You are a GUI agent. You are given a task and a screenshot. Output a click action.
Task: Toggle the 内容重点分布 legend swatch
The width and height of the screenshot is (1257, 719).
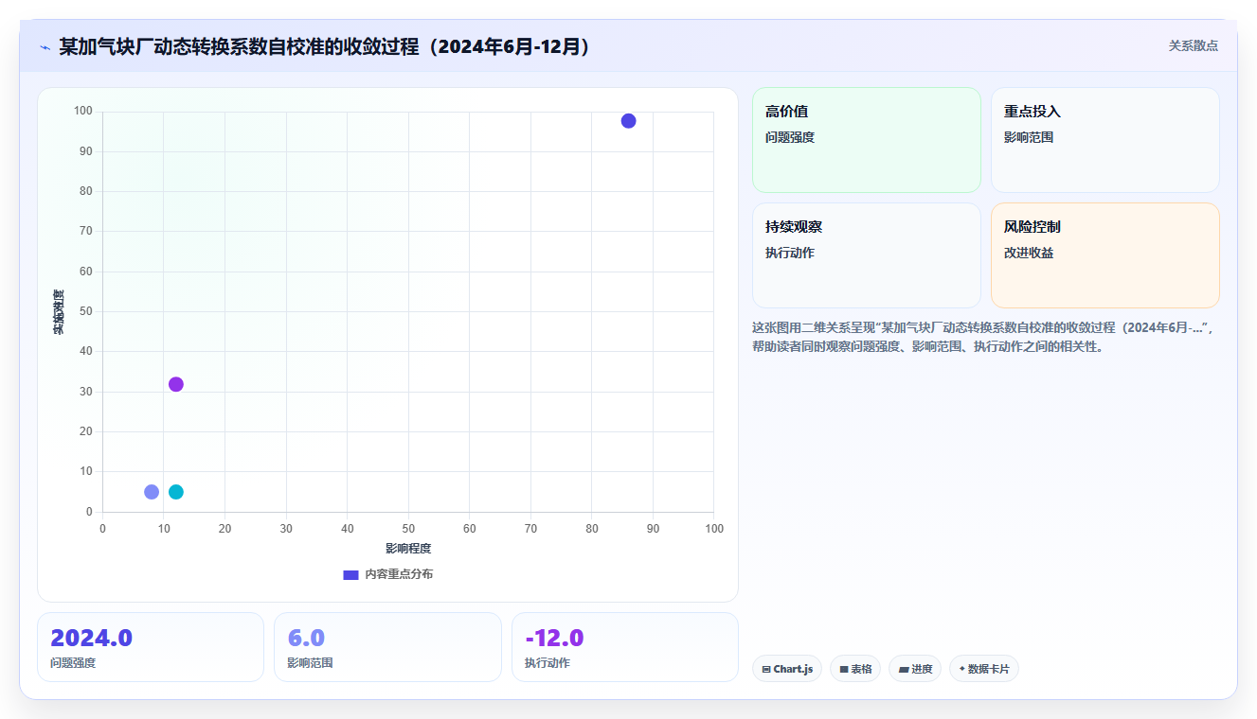(350, 574)
